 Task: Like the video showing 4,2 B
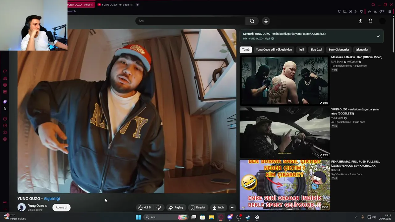145,208
